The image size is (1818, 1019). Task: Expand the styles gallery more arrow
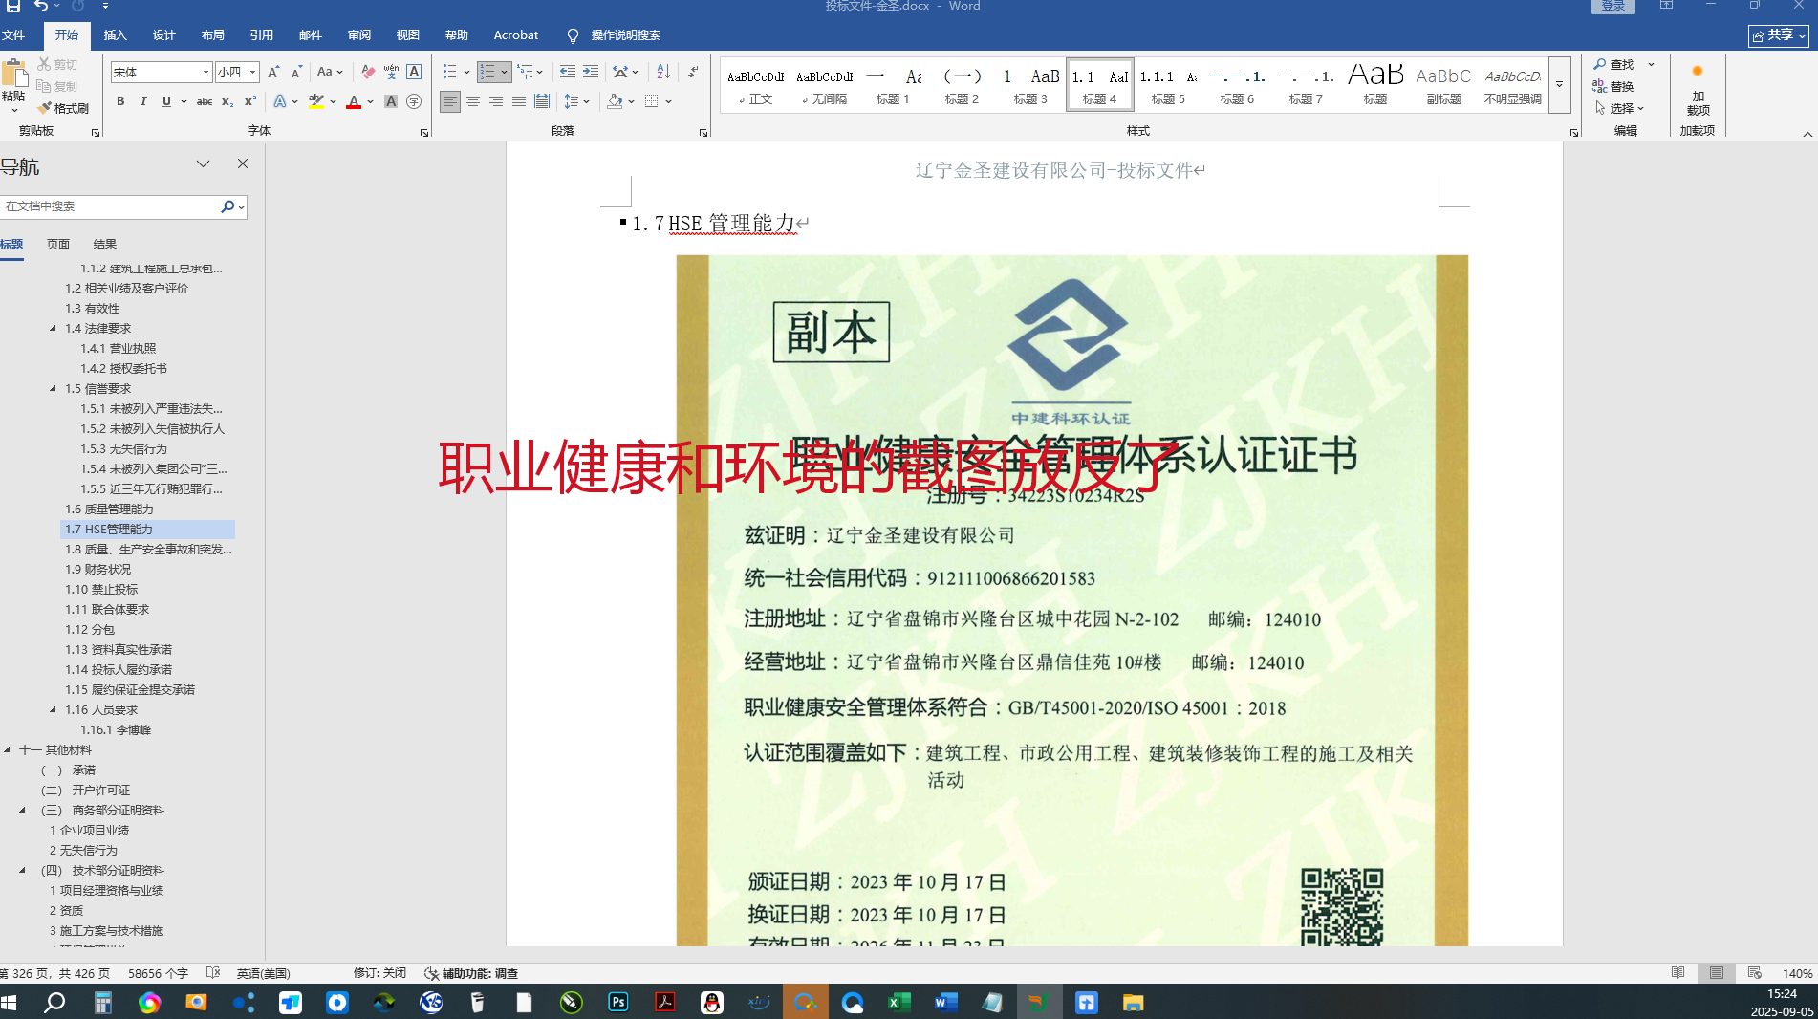point(1559,84)
